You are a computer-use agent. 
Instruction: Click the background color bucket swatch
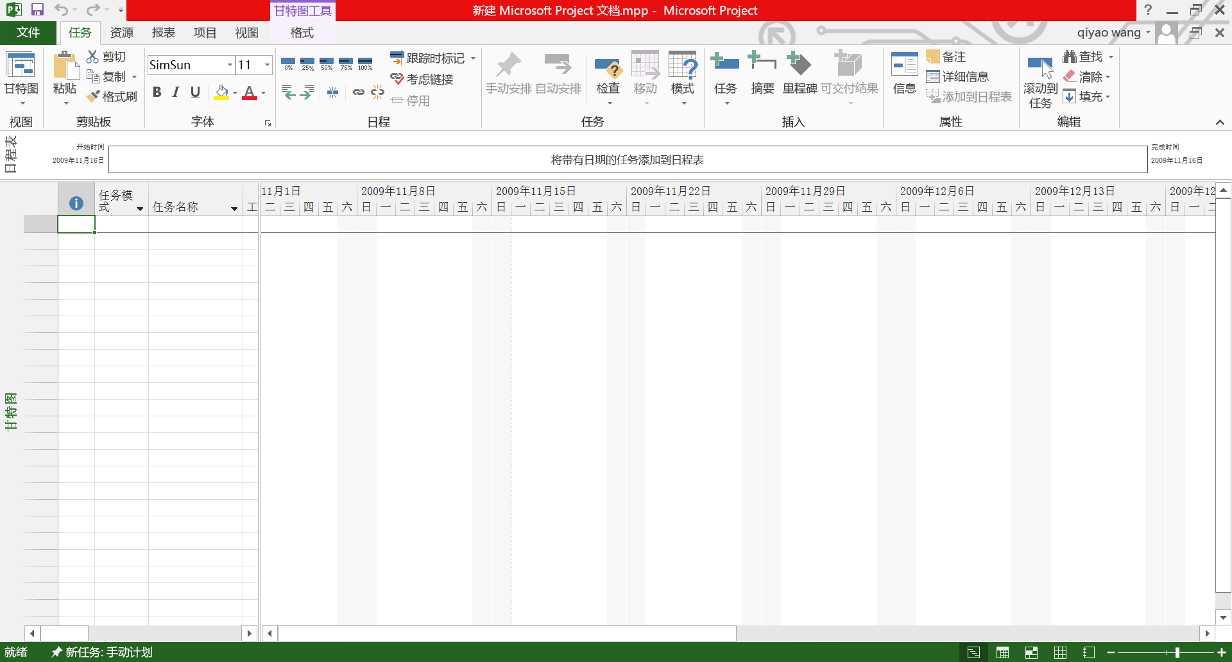(x=221, y=92)
